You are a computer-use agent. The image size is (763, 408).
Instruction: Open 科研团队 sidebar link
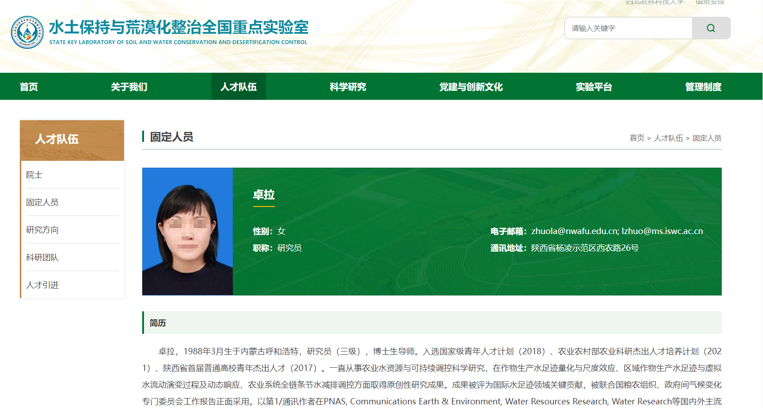point(43,258)
